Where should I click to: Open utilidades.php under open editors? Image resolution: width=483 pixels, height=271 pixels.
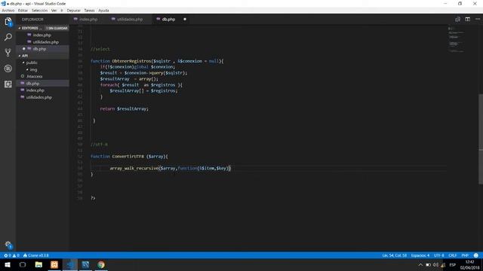pyautogui.click(x=45, y=42)
